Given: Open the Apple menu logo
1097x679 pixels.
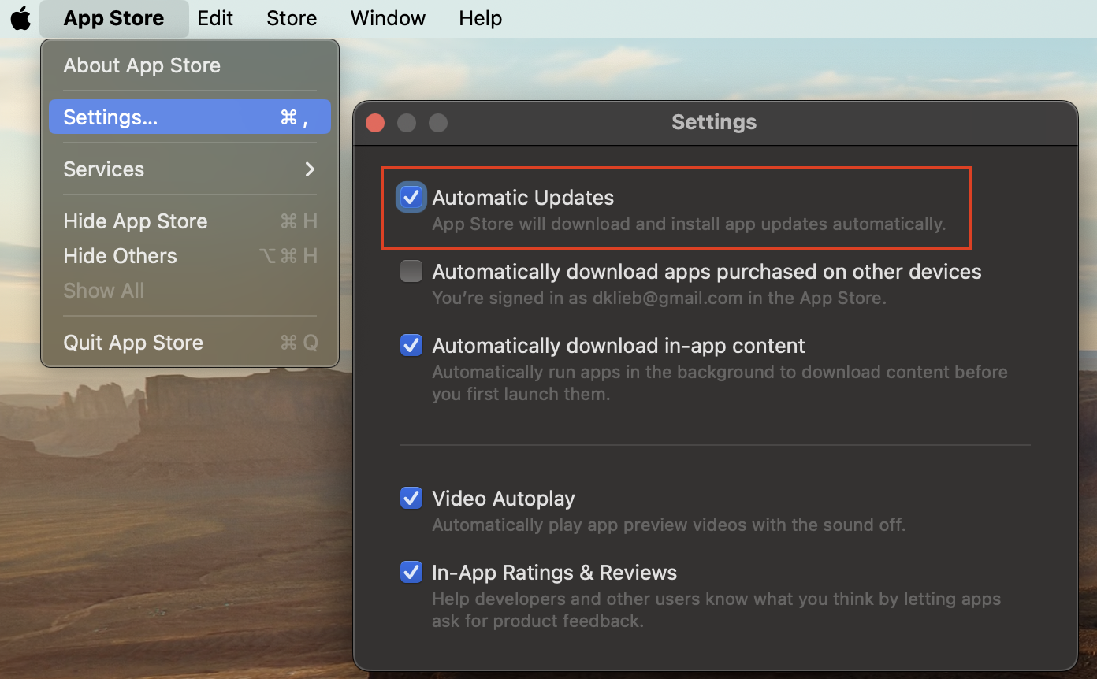Looking at the screenshot, I should pos(20,18).
